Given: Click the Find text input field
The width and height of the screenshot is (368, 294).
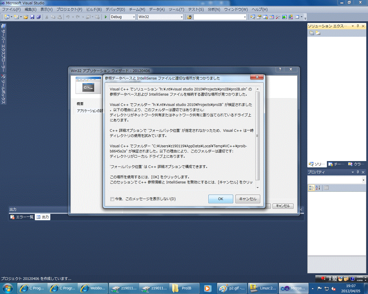Looking at the screenshot, I should (218, 17).
